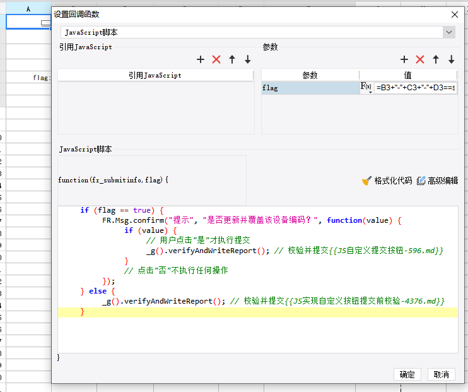The width and height of the screenshot is (468, 392).
Task: Click the empty referenced JavaScript list area
Action: click(x=156, y=107)
